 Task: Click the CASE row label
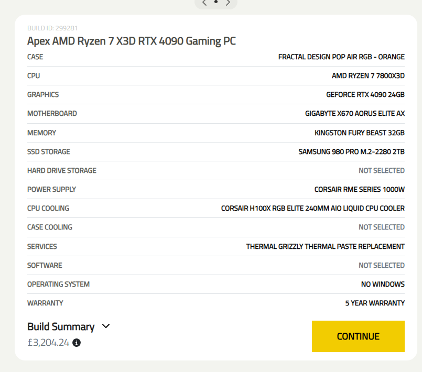pyautogui.click(x=35, y=57)
